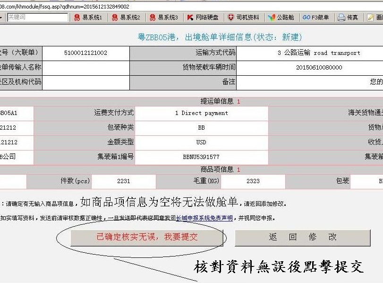Open the 长城申报系统免责声明 link
The height and width of the screenshot is (283, 383).
click(x=204, y=218)
